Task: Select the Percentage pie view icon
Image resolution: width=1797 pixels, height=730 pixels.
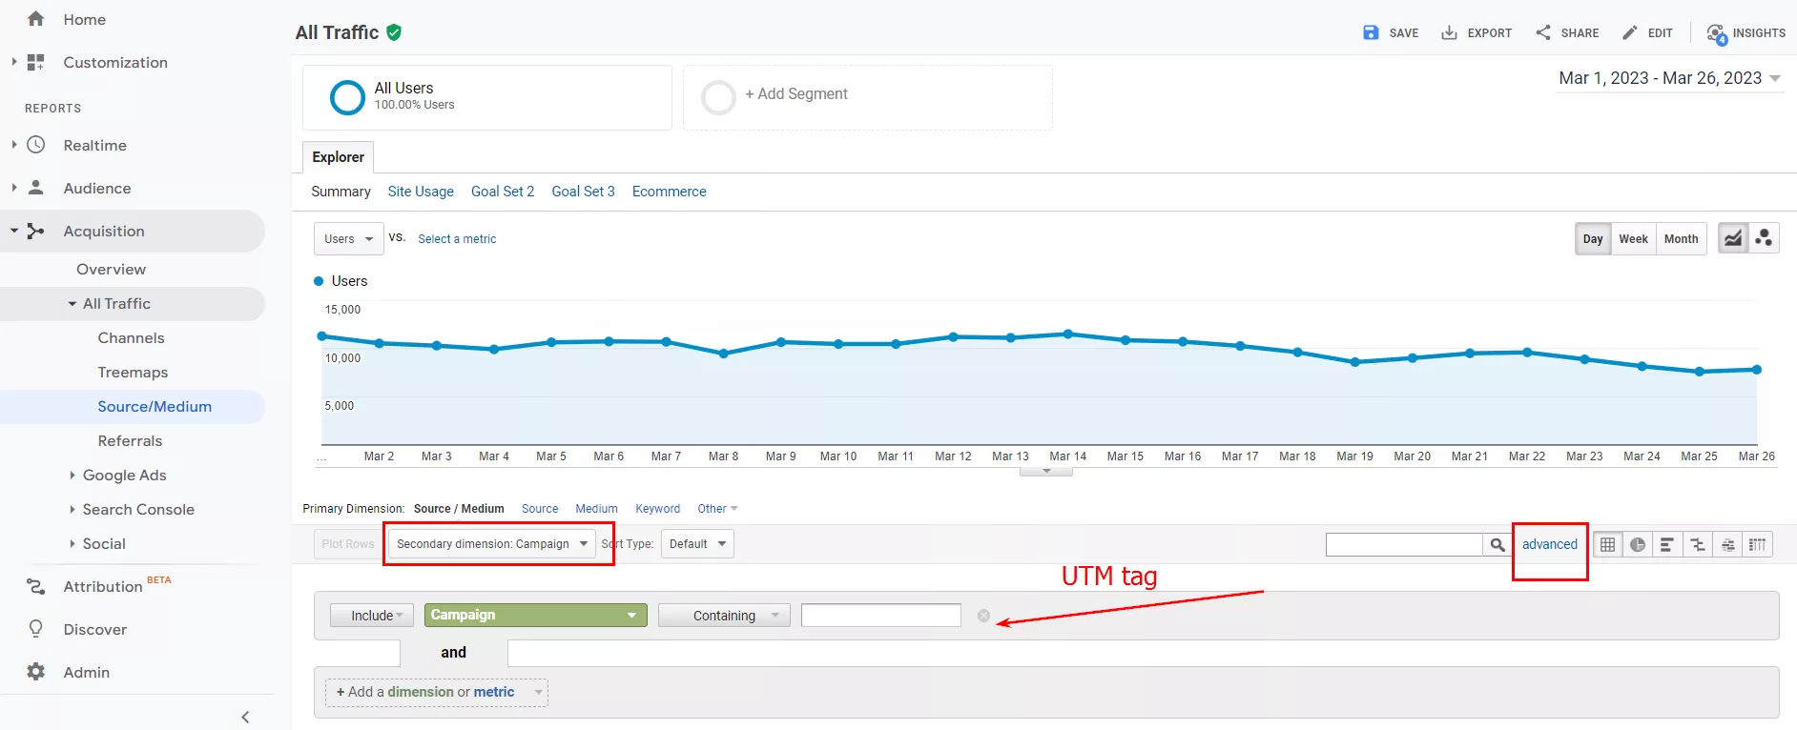Action: [x=1638, y=544]
